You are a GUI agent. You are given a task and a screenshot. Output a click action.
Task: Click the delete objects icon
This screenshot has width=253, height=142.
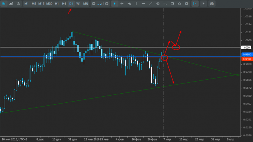[187, 3]
